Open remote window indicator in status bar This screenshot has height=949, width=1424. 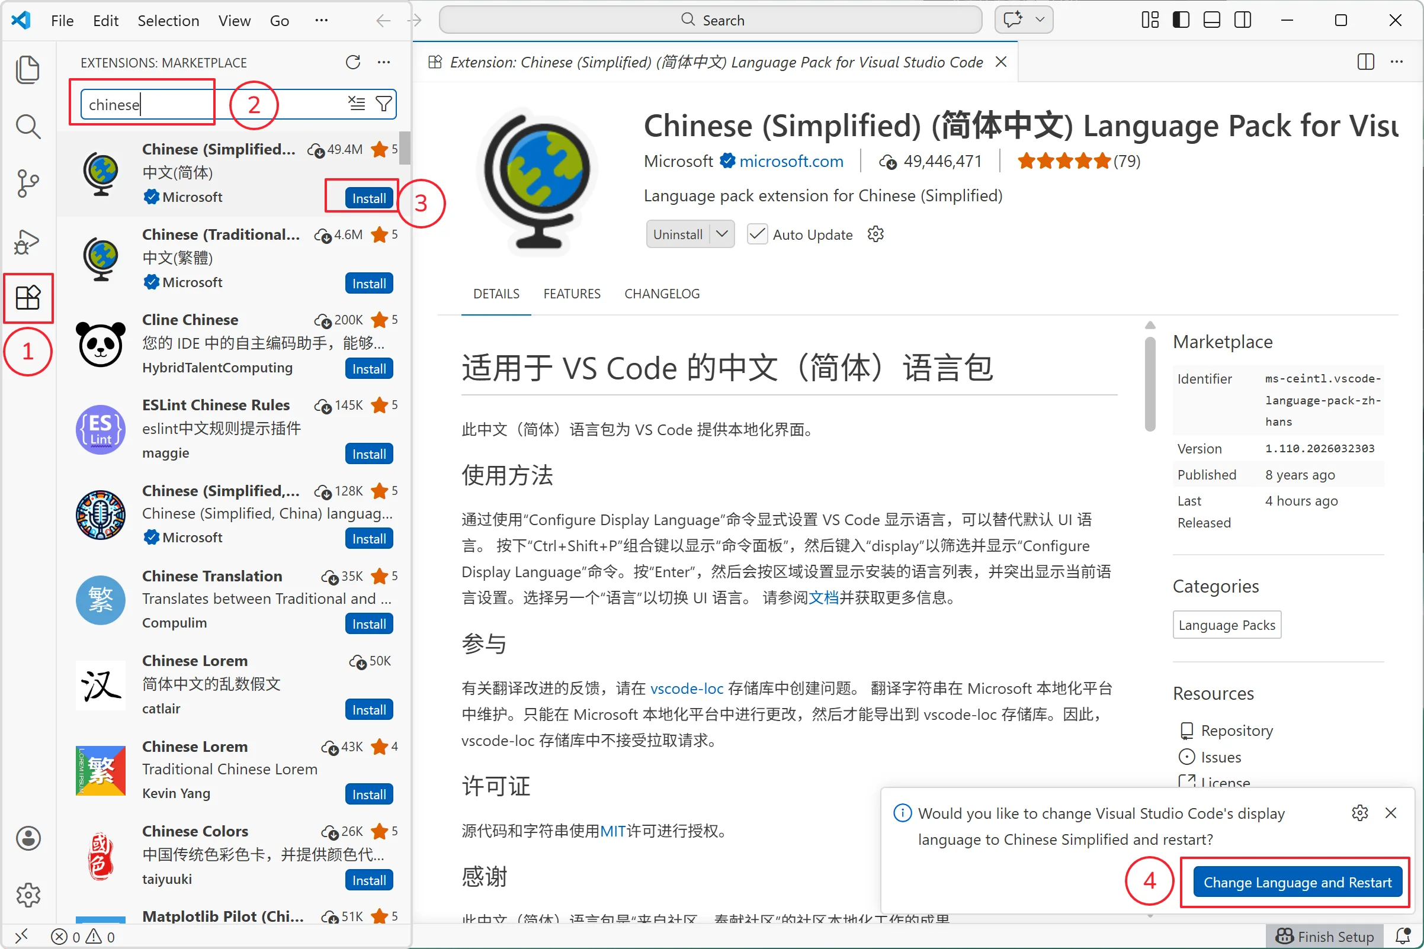(x=21, y=937)
